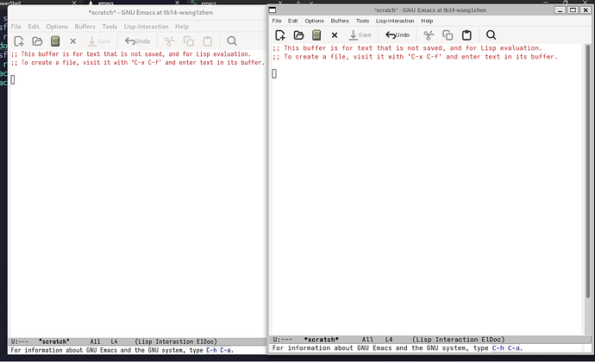The image size is (595, 362).
Task: Open Help menu in left Emacs window
Action: pyautogui.click(x=182, y=27)
